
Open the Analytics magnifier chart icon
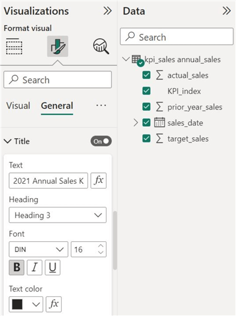(101, 46)
